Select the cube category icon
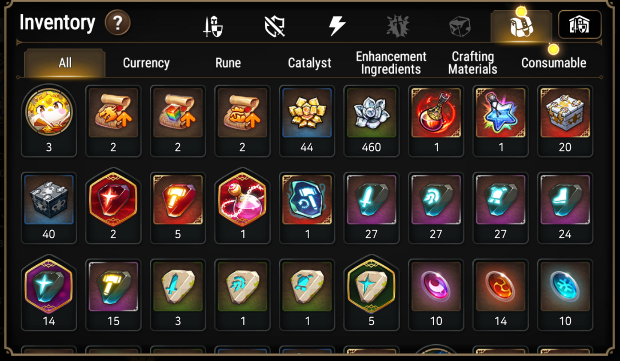 pos(460,27)
